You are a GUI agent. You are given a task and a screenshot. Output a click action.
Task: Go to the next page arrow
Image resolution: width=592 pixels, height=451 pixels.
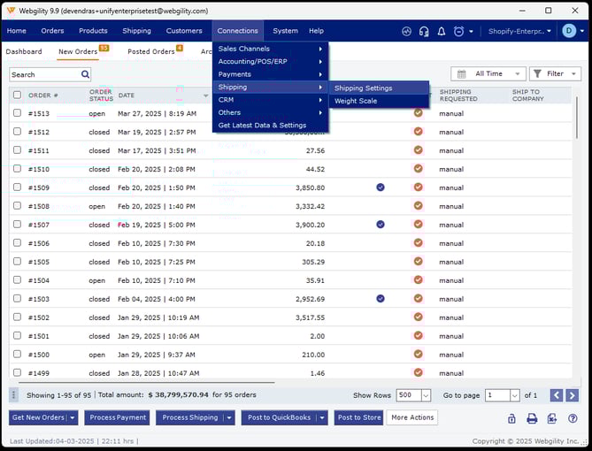click(x=573, y=395)
